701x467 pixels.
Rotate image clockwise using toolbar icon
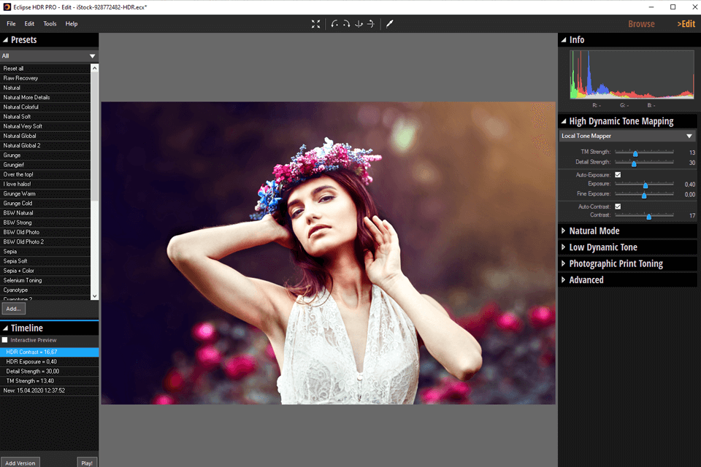click(346, 24)
